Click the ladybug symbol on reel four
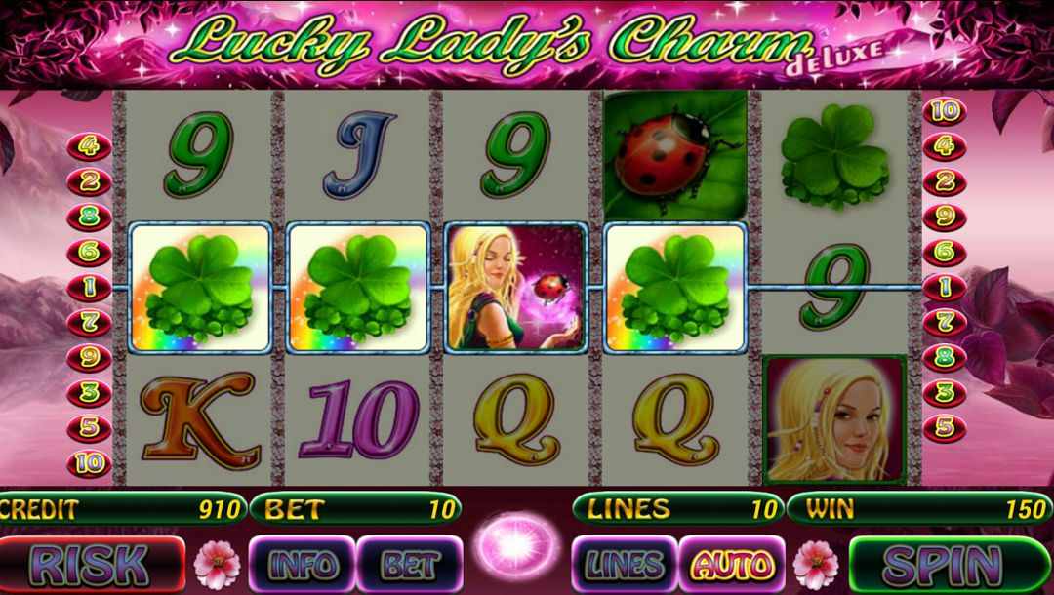 point(675,154)
